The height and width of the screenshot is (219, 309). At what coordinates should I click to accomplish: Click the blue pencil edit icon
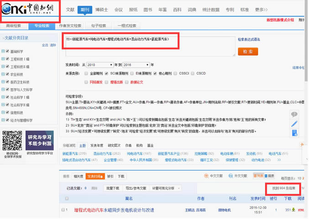[x=294, y=123]
